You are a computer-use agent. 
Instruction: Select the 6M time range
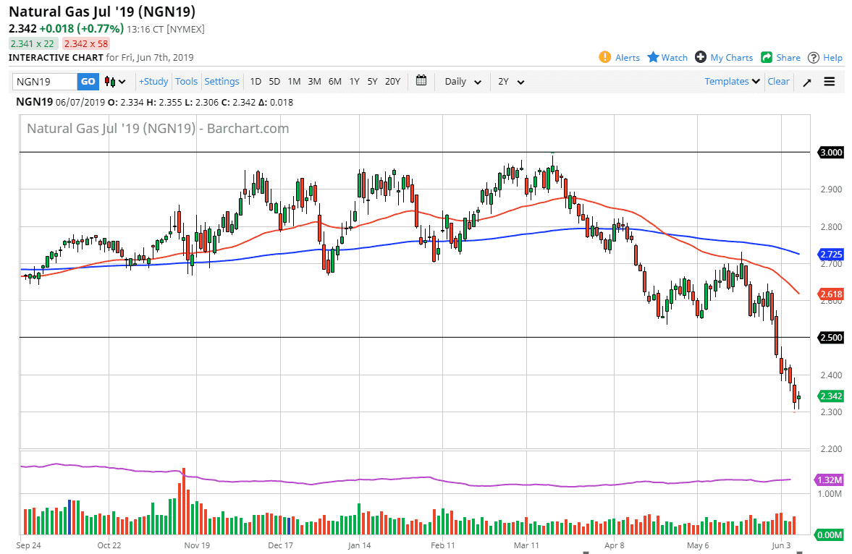pyautogui.click(x=334, y=82)
